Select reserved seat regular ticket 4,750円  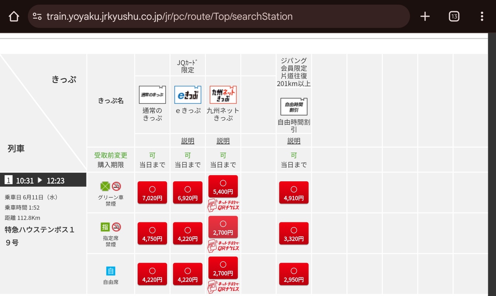152,233
